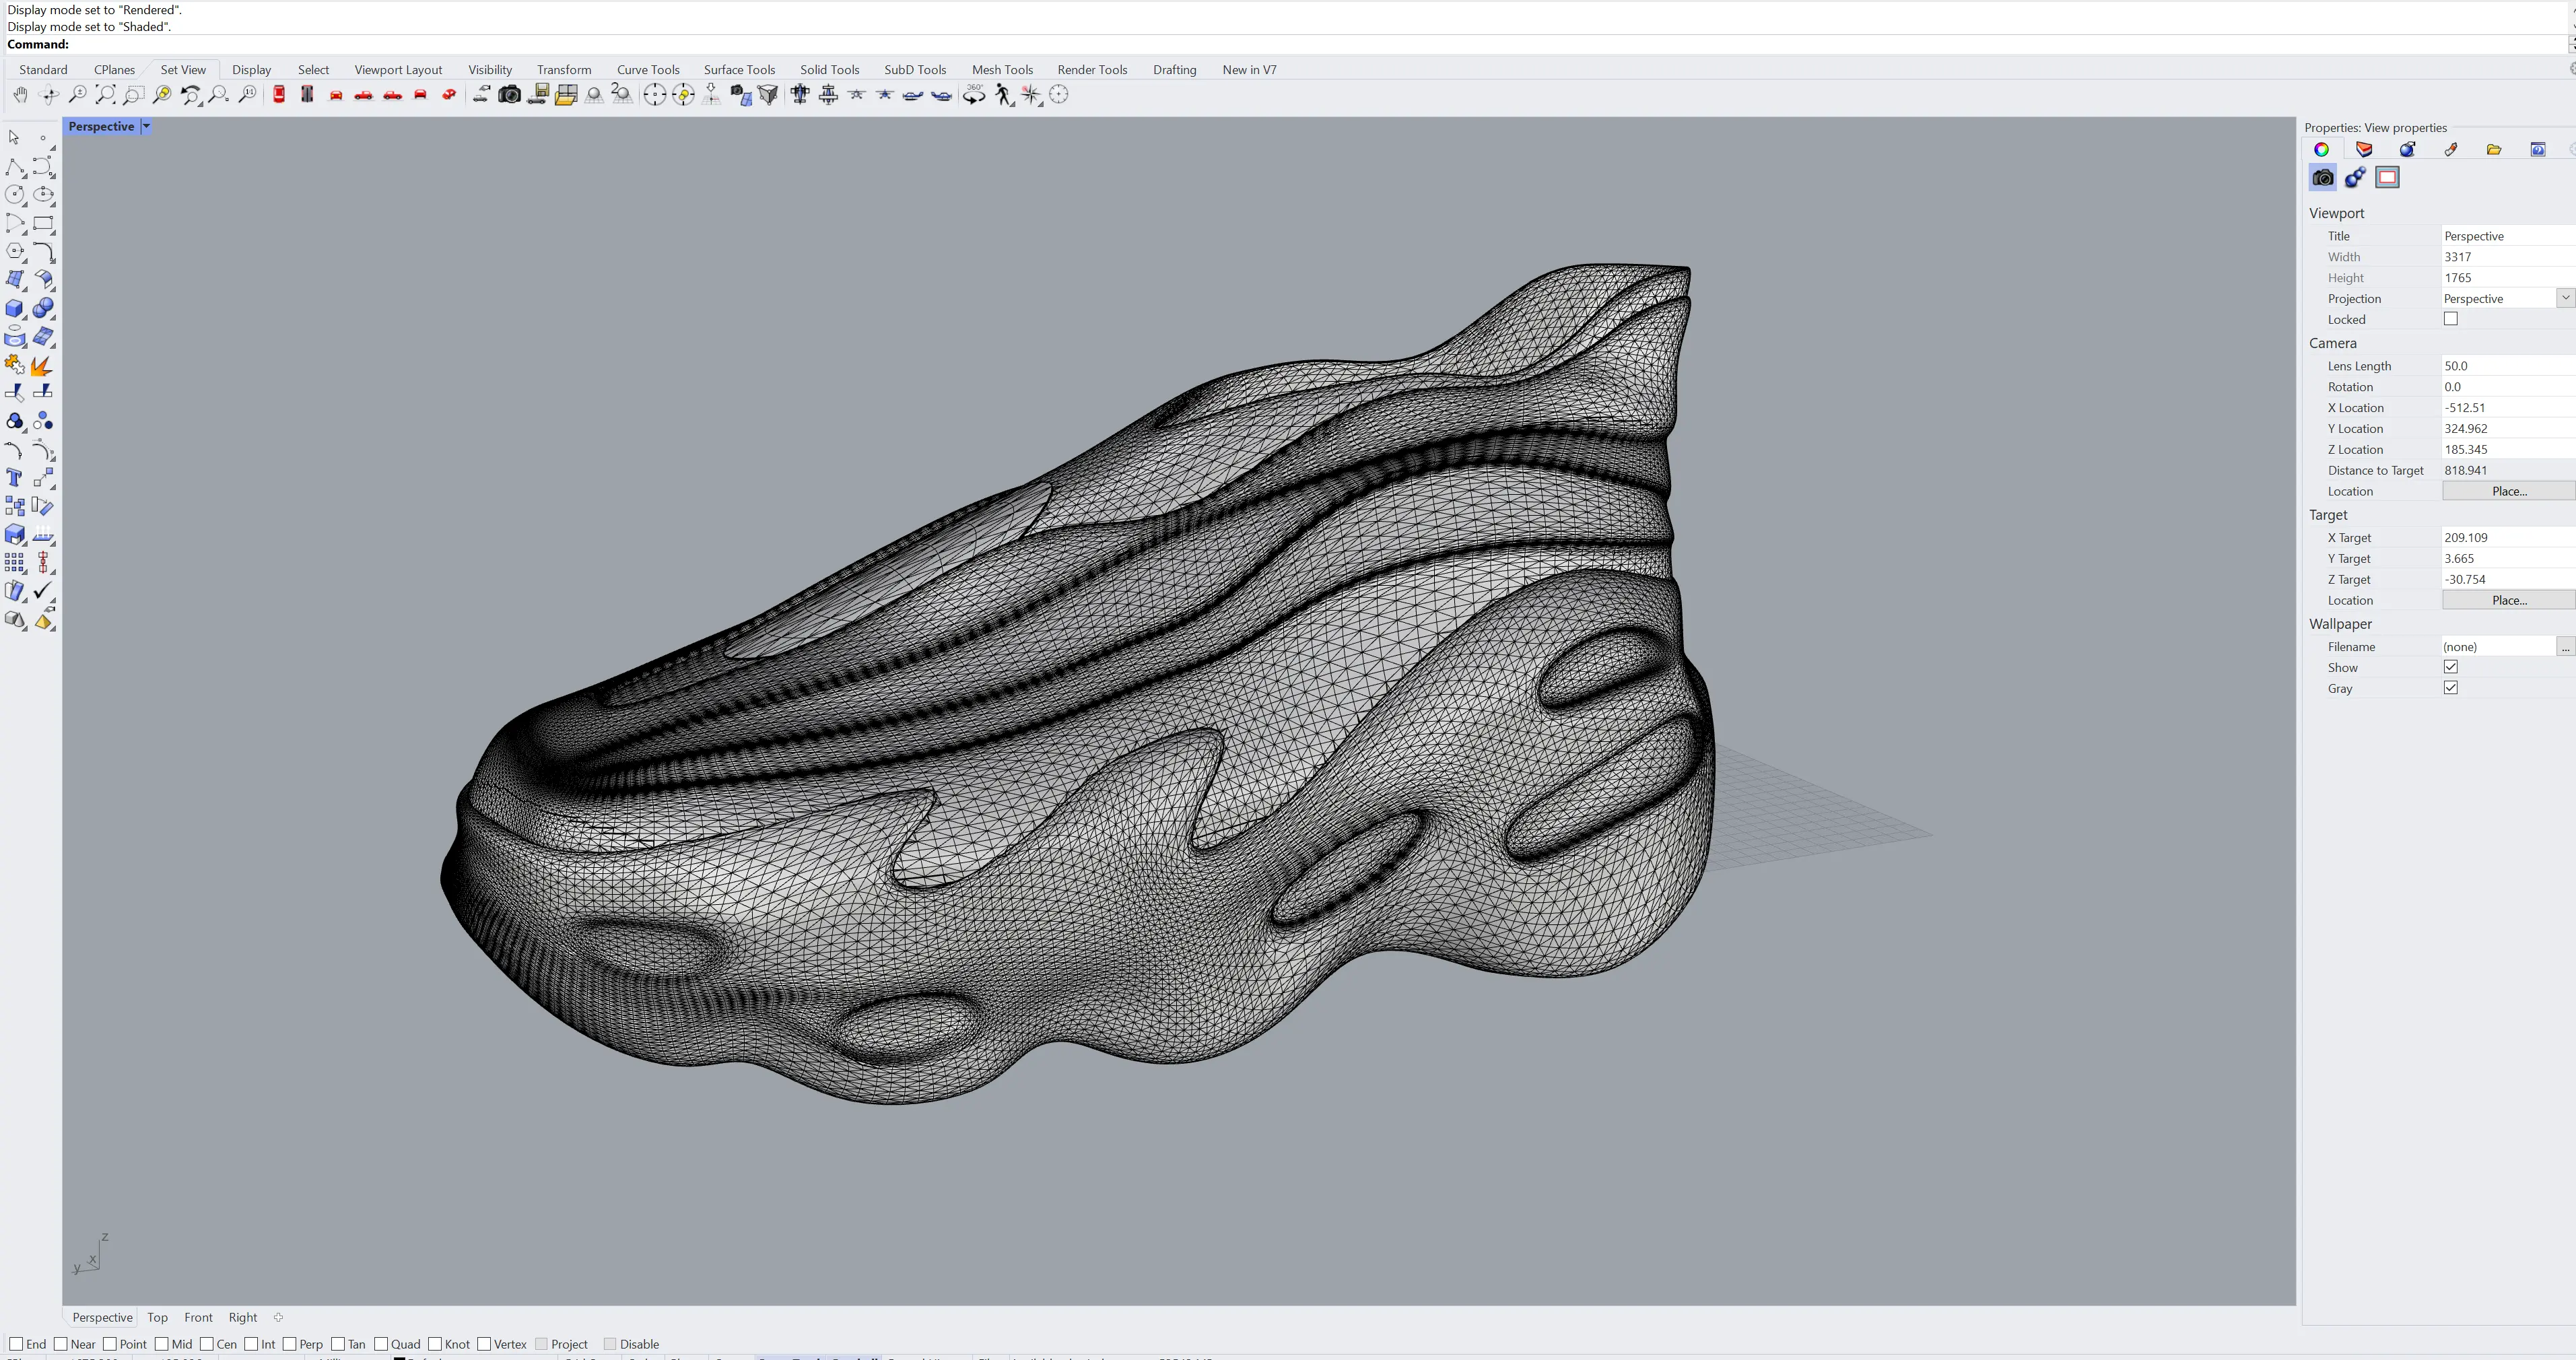Select the Text tool in left toolbar
The image size is (2576, 1360).
point(14,478)
